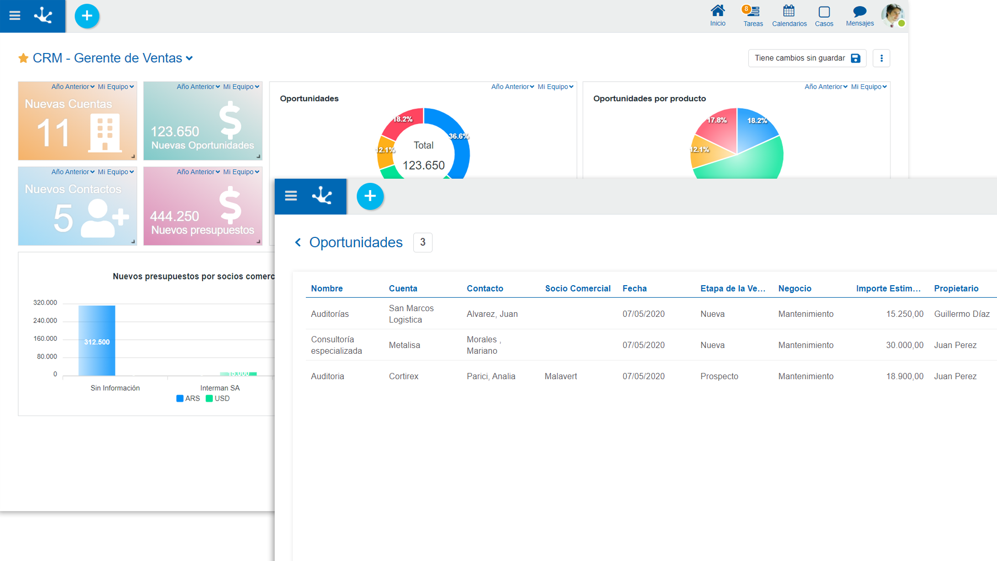Open Año Anterior dropdown on Nuevas Oportunidades card
This screenshot has width=997, height=561.
pyautogui.click(x=198, y=87)
